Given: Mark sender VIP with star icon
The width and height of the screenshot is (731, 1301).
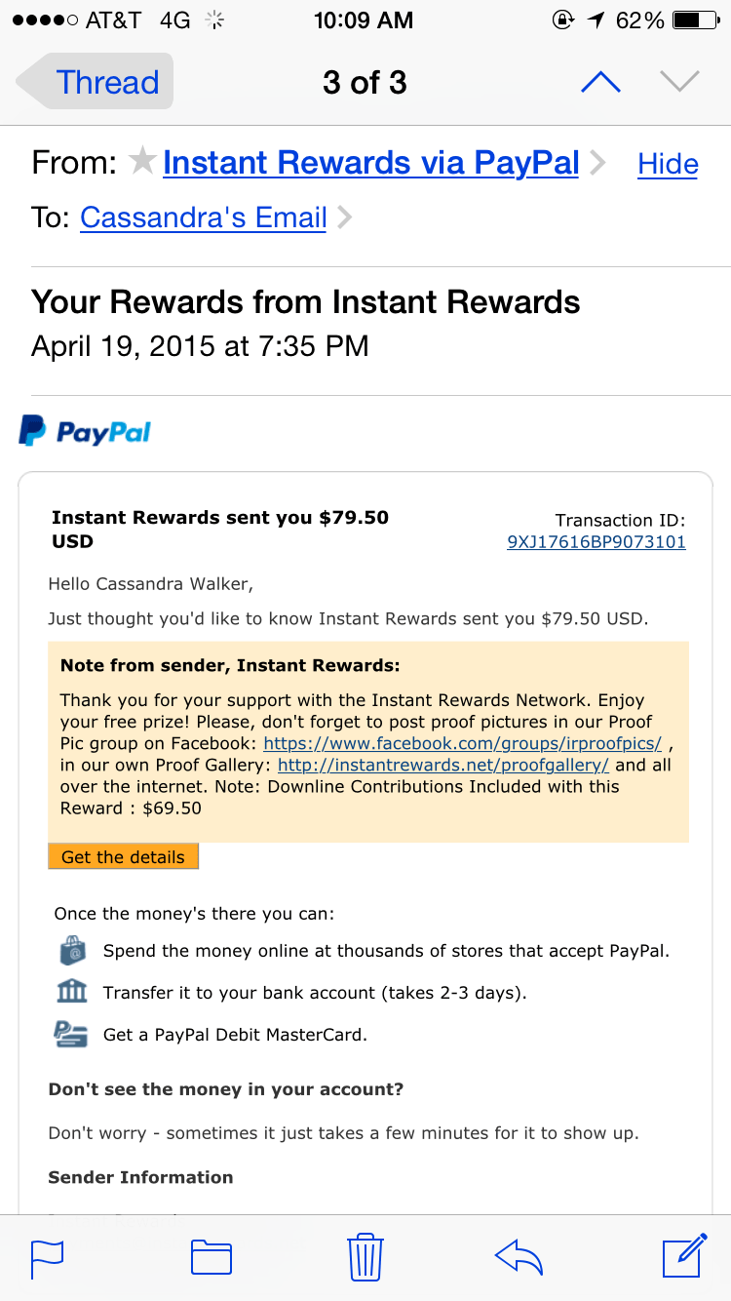Looking at the screenshot, I should 143,162.
